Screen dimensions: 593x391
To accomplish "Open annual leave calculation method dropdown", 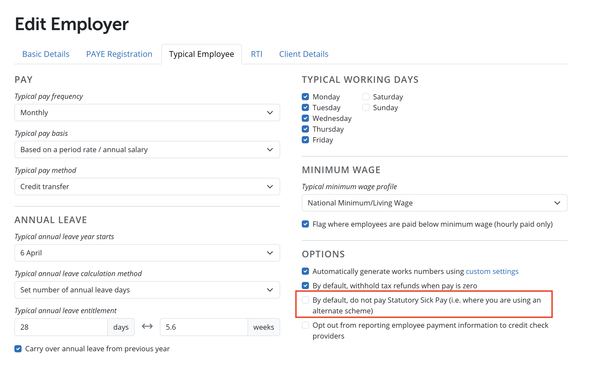I will (x=147, y=290).
